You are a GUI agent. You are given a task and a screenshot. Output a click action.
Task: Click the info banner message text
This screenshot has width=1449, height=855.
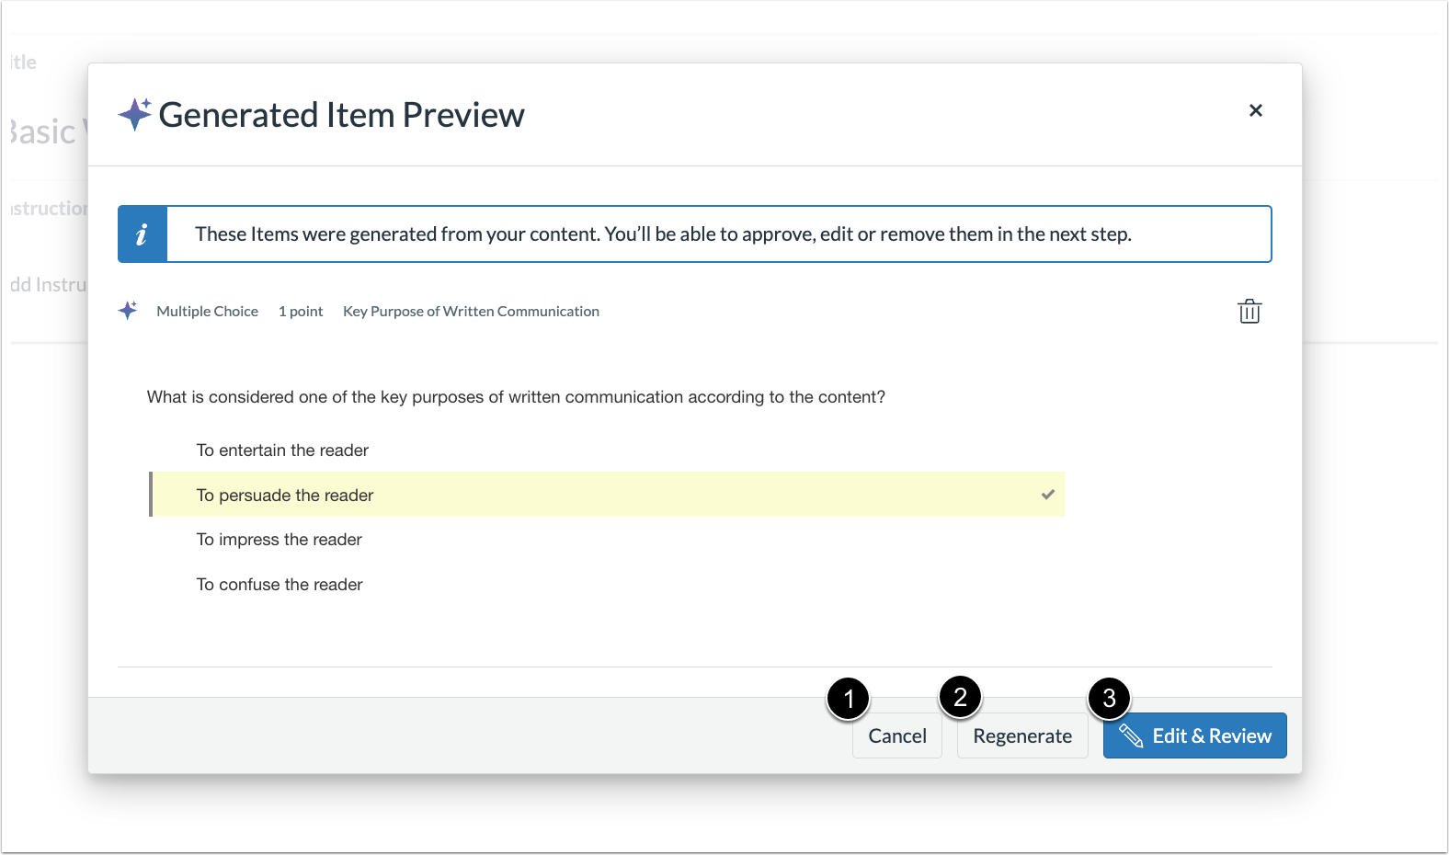pyautogui.click(x=663, y=234)
